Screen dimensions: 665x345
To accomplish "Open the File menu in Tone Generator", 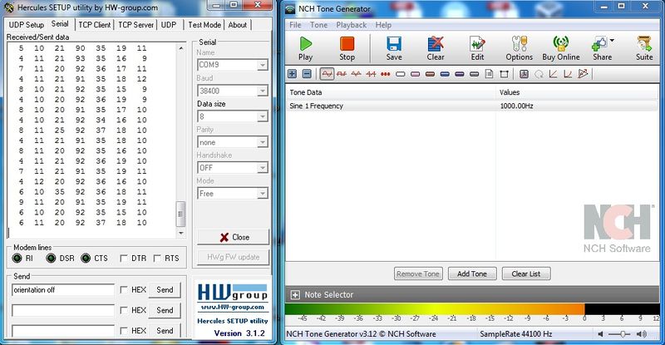I will [295, 25].
